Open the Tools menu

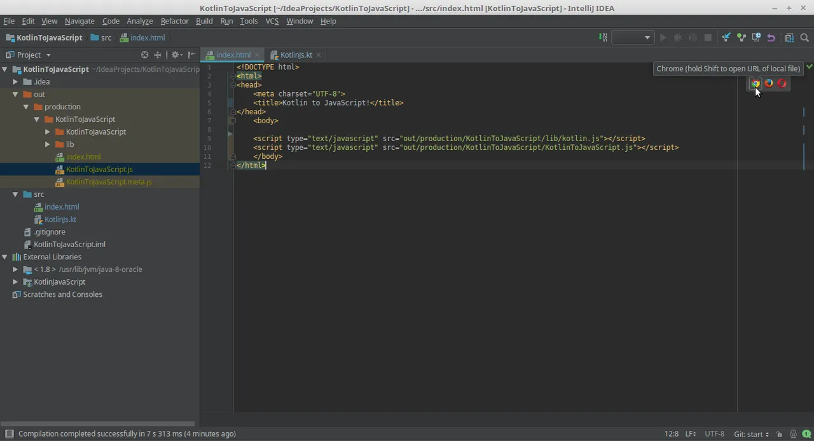coord(249,21)
